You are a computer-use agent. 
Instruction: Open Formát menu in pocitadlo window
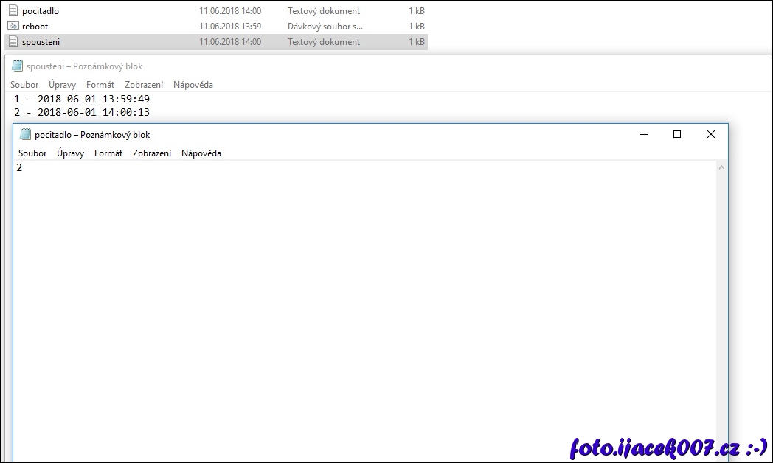coord(108,153)
